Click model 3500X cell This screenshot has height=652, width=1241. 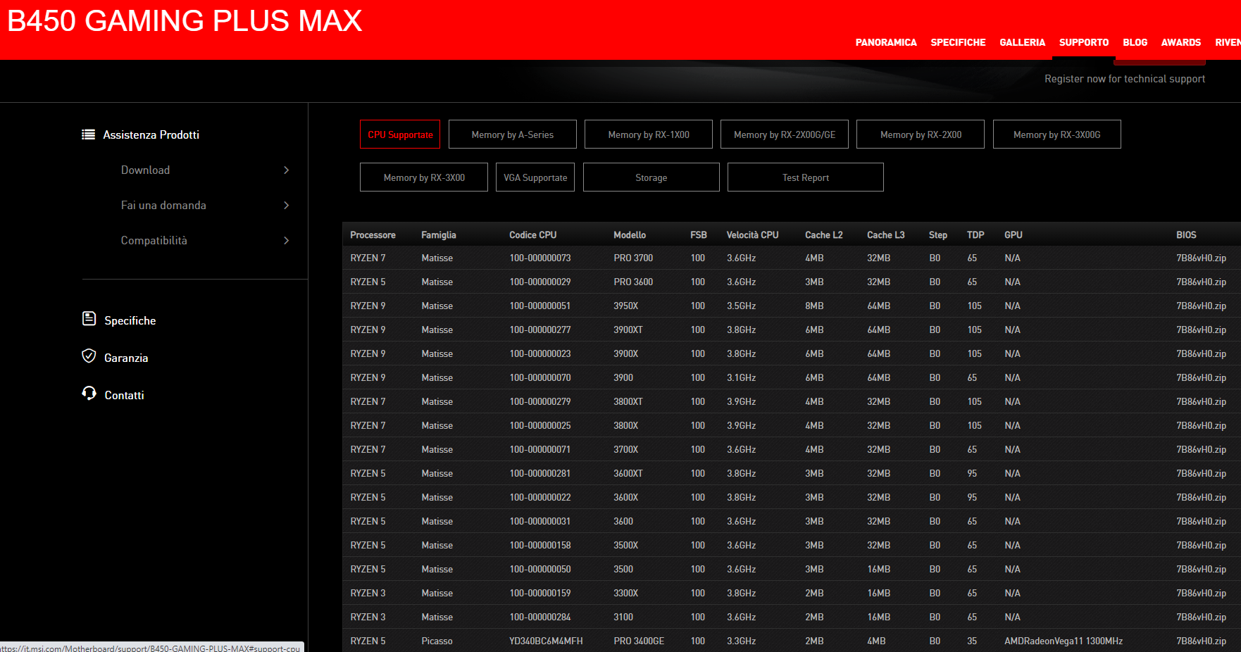625,545
